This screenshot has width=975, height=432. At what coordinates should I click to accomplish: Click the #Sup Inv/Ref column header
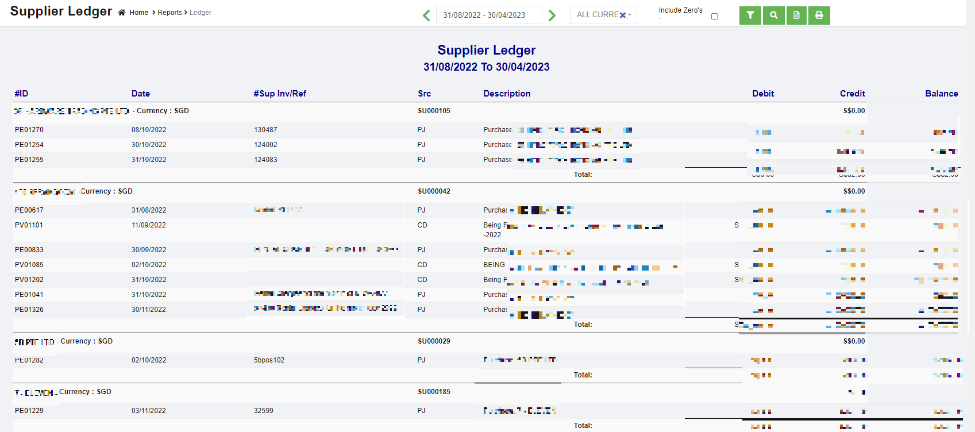tap(280, 94)
